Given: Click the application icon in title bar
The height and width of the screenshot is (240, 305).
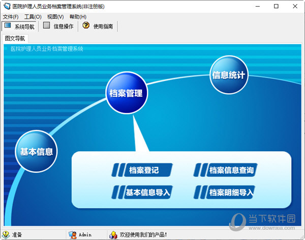Looking at the screenshot, I should pos(6,6).
